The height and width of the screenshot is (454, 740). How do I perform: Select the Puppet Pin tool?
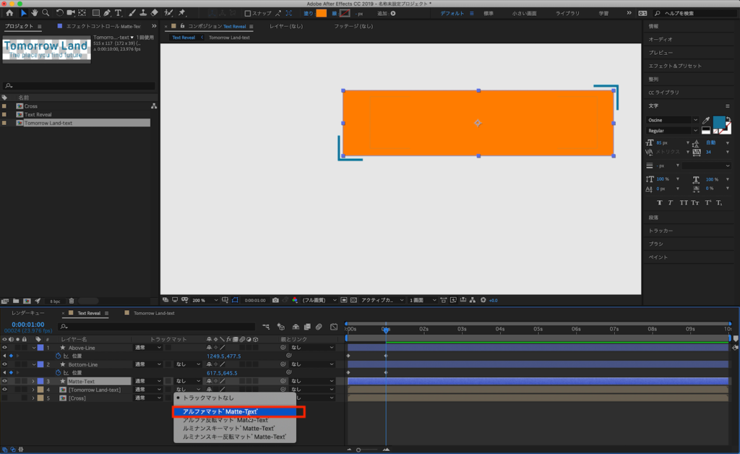(181, 13)
